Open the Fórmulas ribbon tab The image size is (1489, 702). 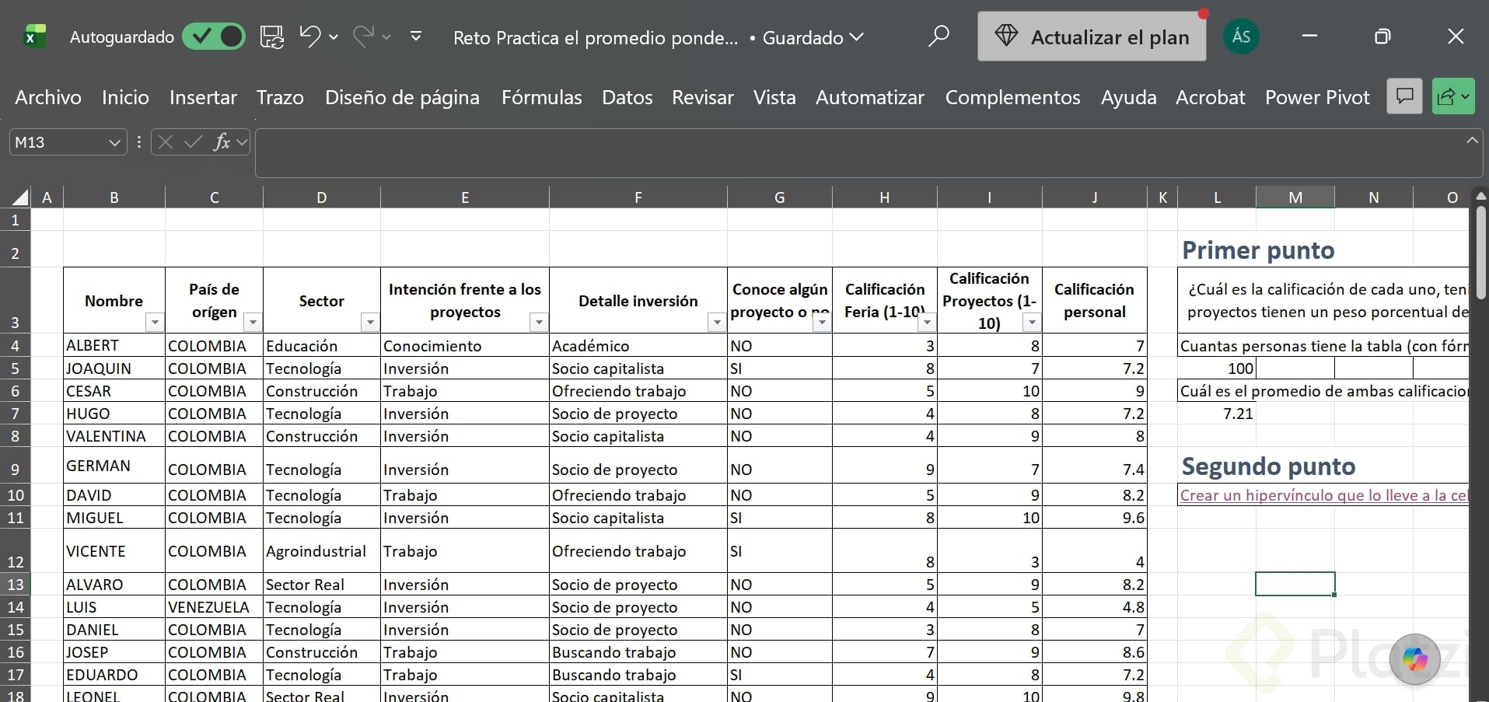541,97
